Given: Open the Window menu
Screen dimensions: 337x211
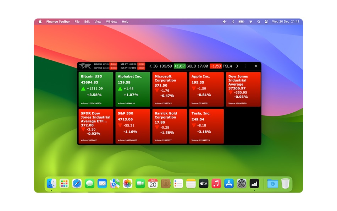Looking at the screenshot, I should (111, 22).
